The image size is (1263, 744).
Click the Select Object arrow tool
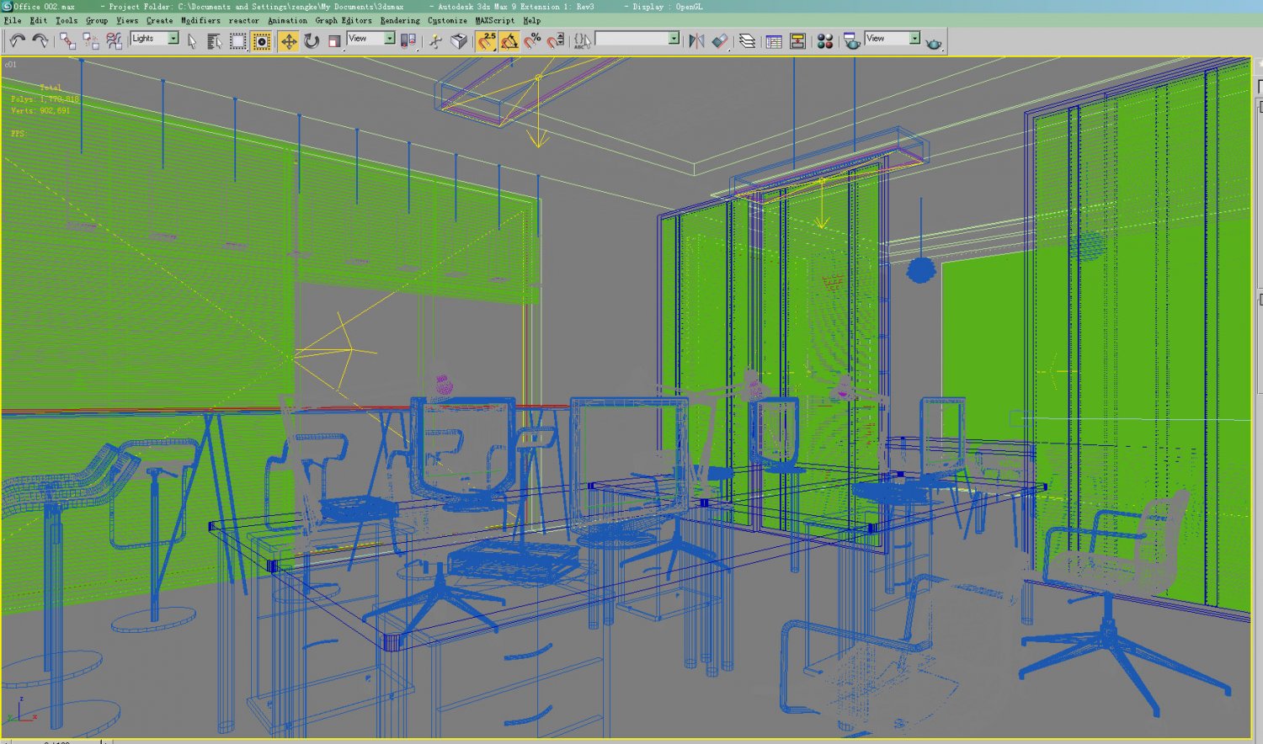point(192,41)
